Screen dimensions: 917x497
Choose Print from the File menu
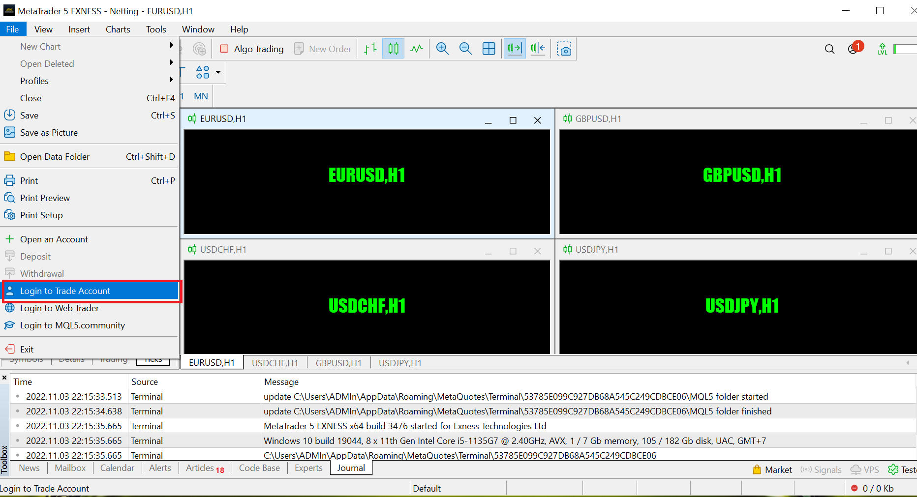point(90,180)
